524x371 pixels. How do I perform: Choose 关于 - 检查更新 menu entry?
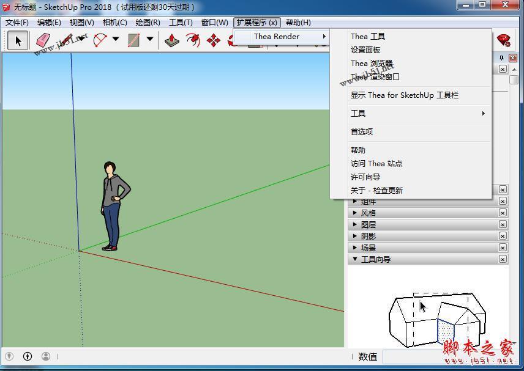[410, 190]
